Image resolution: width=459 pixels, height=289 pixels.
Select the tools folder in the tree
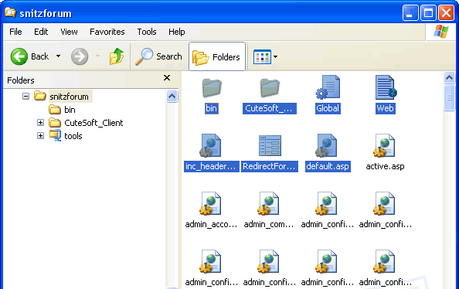point(73,136)
